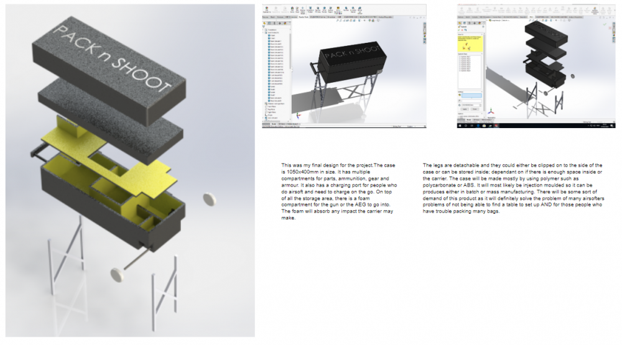Click the Windows Start button in the taskbar
622x345 pixels.
[x=460, y=126]
